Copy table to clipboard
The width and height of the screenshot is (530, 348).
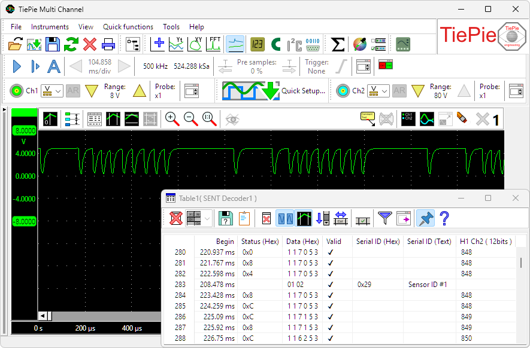coord(244,218)
